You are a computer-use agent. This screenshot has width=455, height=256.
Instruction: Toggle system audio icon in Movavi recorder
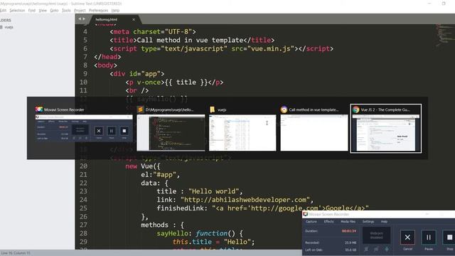(x=376, y=249)
